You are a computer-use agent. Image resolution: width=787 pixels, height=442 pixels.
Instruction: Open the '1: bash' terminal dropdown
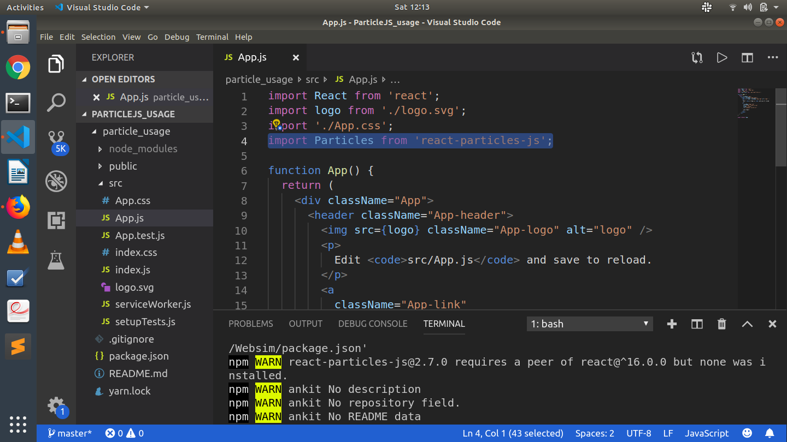click(x=590, y=324)
